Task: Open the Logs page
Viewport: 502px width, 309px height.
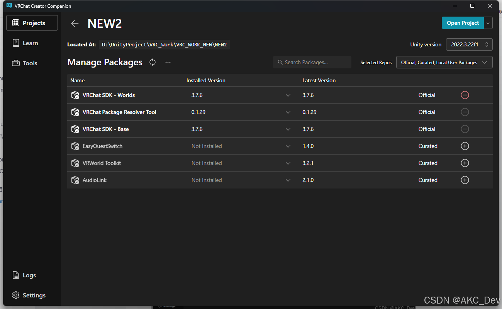Action: coord(32,275)
